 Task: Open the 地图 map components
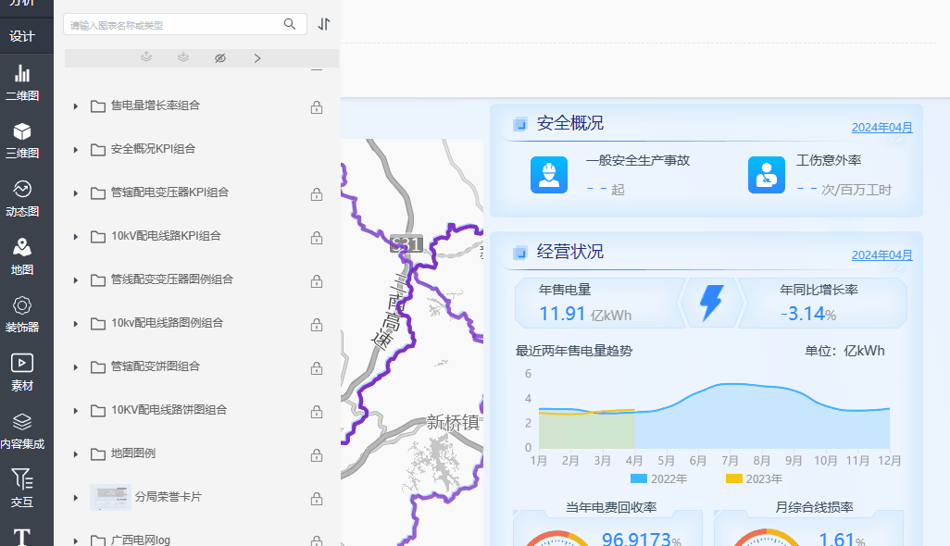[22, 256]
